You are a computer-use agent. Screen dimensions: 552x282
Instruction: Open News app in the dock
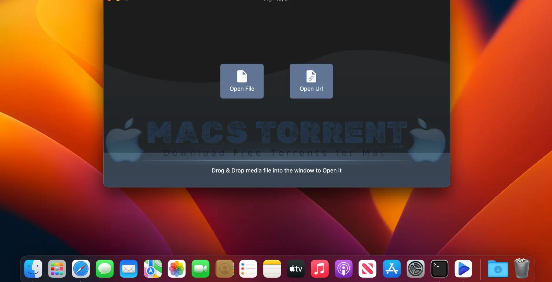pos(367,269)
